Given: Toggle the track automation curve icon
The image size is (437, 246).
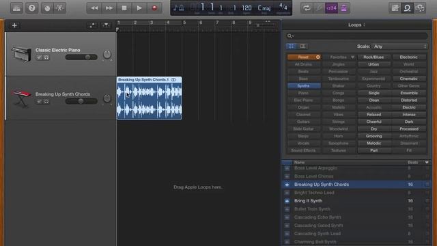Looking at the screenshot, I should [92, 25].
